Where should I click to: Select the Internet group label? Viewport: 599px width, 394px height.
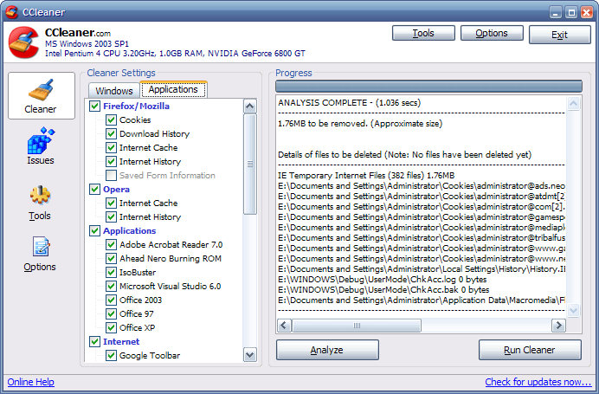pyautogui.click(x=121, y=342)
